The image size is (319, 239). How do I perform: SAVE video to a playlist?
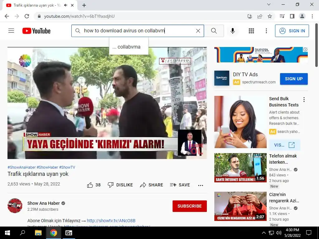coord(180,185)
